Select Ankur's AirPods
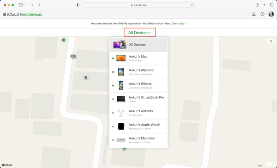277x168 pixels. 138,113
